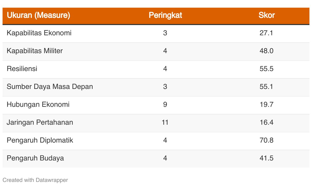Click the score value 70.8
The width and height of the screenshot is (312, 186).
(266, 140)
